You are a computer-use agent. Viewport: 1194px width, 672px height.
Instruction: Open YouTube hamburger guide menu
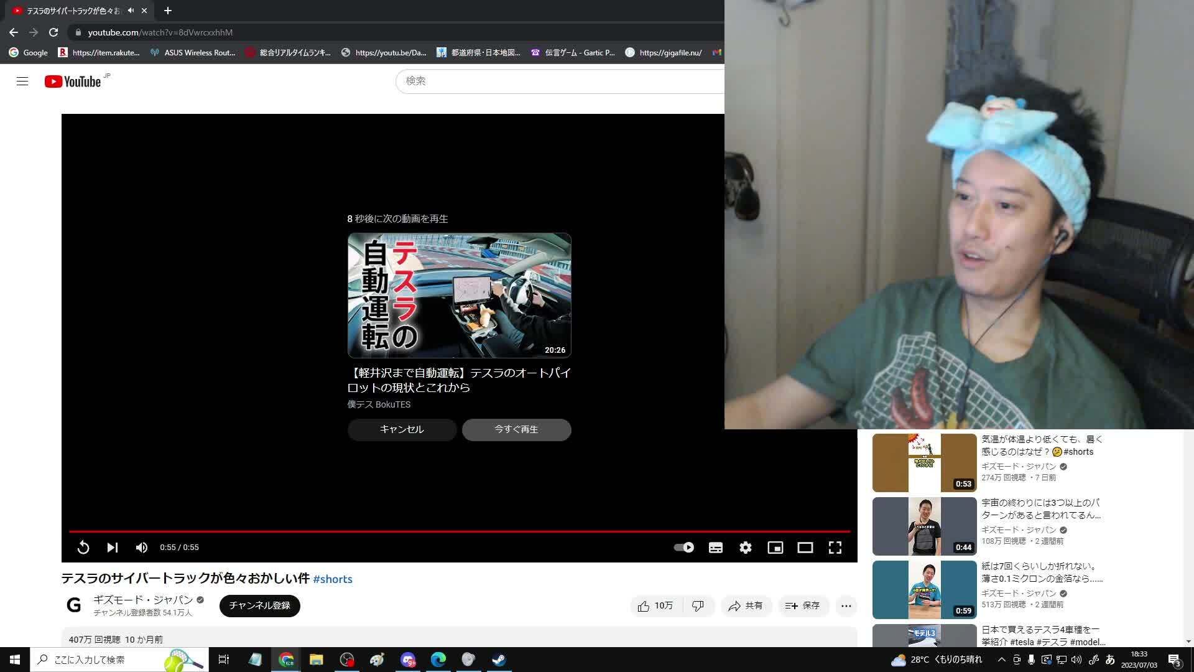(22, 82)
